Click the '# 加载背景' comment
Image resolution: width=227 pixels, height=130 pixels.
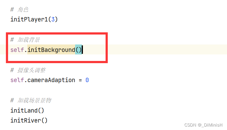(25, 40)
